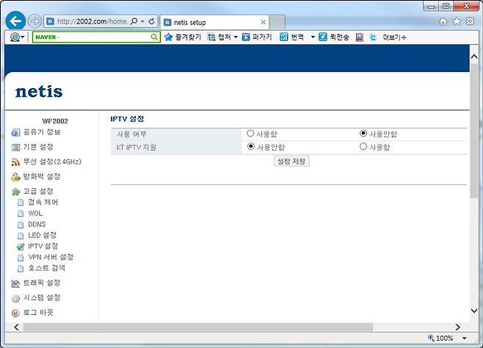Screen dimensions: 483x348
Task: Click the 방화벽 설정 firewall lock icon
Action: 15,177
